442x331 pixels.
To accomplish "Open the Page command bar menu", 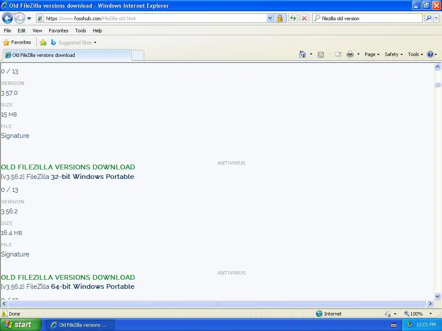I will tap(372, 54).
